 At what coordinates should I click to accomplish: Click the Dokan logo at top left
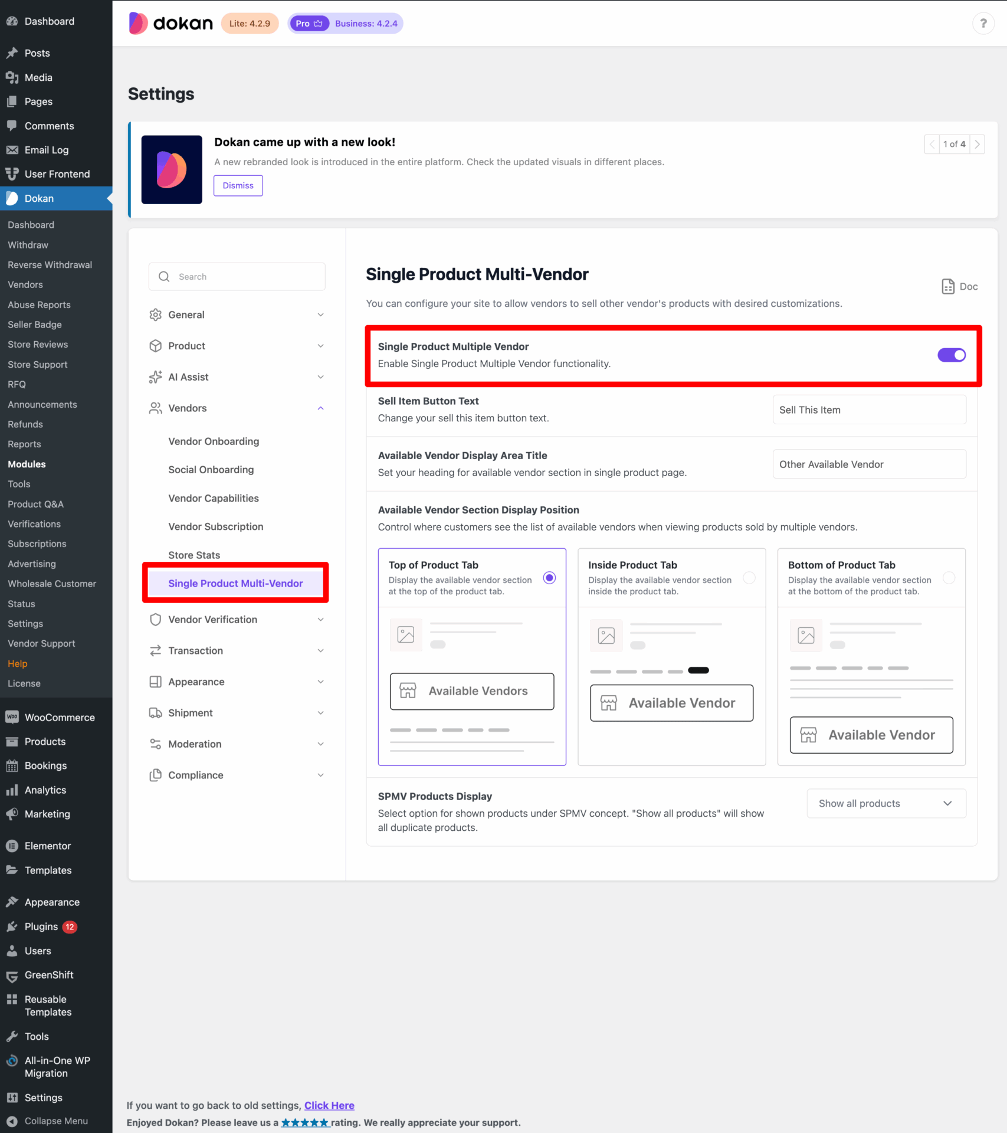tap(170, 23)
